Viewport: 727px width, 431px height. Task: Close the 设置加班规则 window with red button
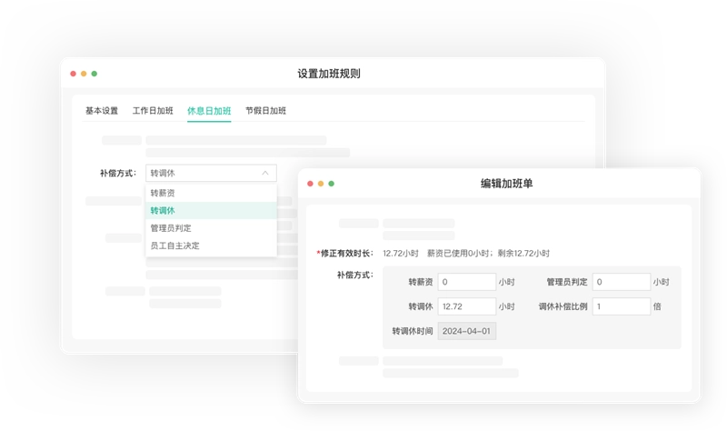tap(73, 74)
